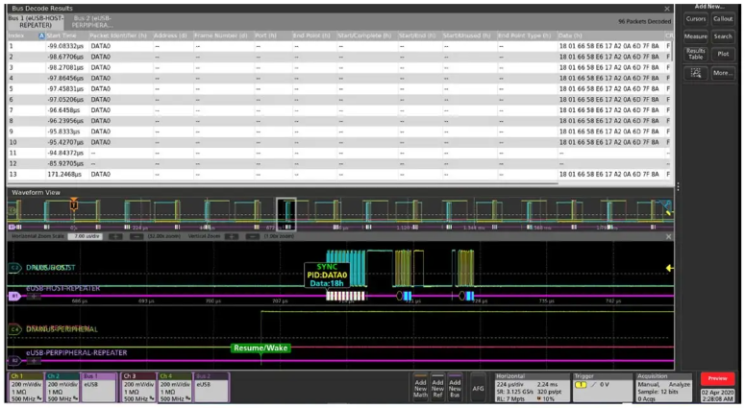Edit the Horizontal Zoom Scale 7.00 µs/div field
This screenshot has height=408, width=745.
click(x=85, y=236)
